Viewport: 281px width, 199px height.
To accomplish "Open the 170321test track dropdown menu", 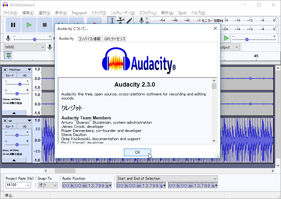I will point(29,70).
